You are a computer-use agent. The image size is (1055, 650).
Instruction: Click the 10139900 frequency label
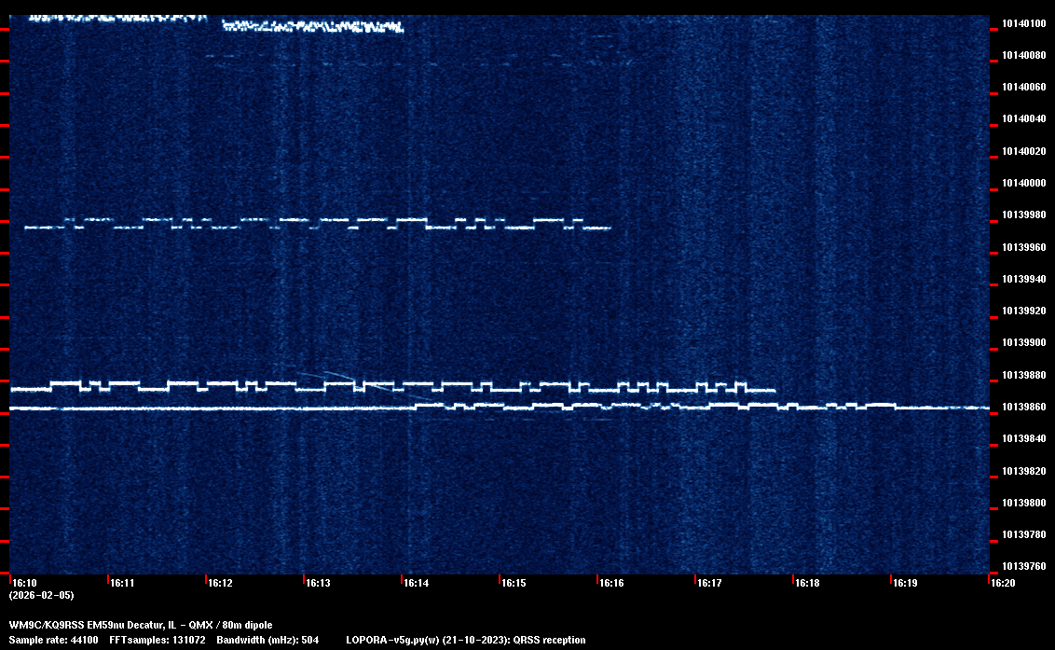tap(1022, 342)
